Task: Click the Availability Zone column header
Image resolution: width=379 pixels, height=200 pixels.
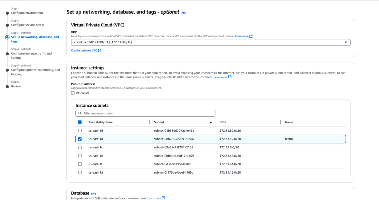Action: [100, 122]
